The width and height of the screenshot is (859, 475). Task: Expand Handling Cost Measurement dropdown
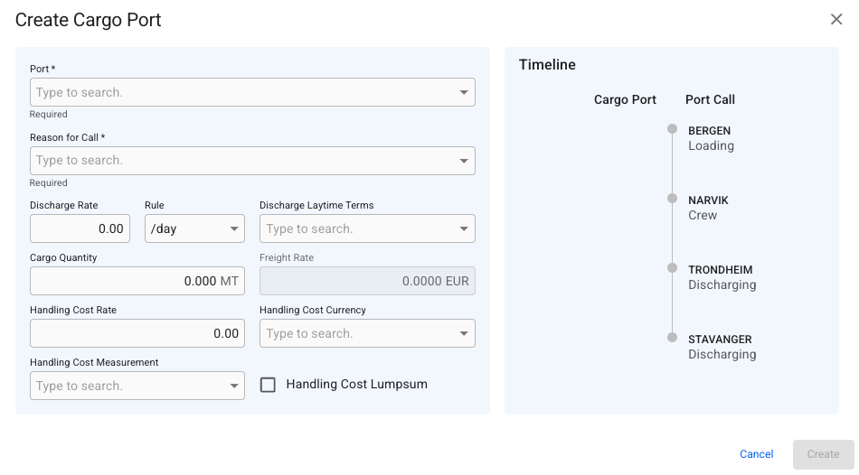click(x=233, y=386)
